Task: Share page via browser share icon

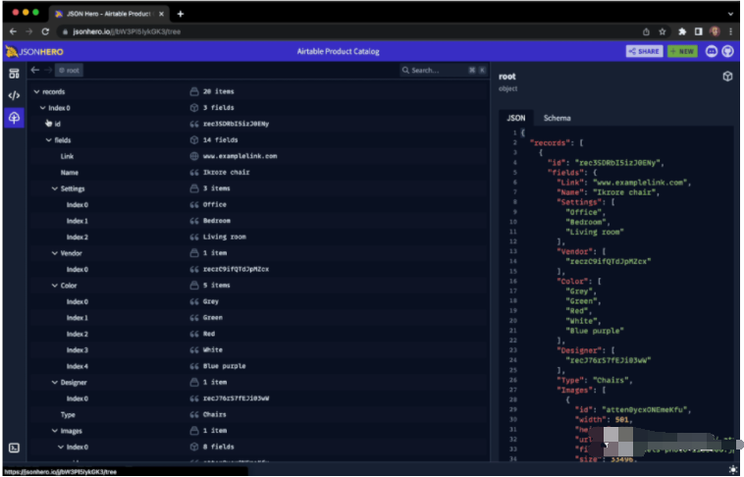Action: pos(646,31)
